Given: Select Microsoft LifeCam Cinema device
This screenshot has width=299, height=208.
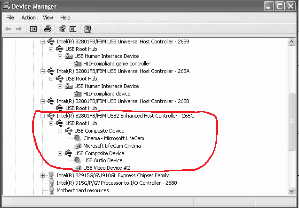Looking at the screenshot, I should 112,146.
